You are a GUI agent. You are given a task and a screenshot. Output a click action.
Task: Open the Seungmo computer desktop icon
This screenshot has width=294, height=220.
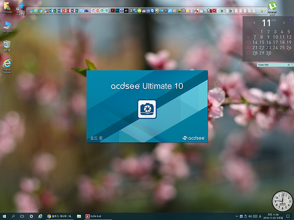(x=7, y=27)
